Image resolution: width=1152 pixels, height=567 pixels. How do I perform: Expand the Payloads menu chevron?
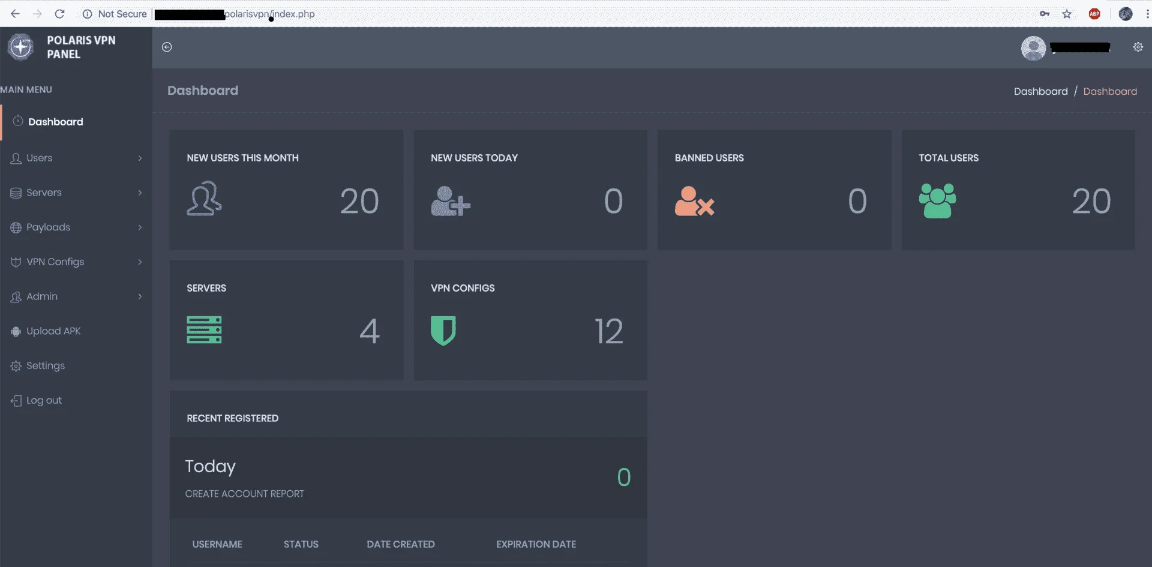pos(140,227)
